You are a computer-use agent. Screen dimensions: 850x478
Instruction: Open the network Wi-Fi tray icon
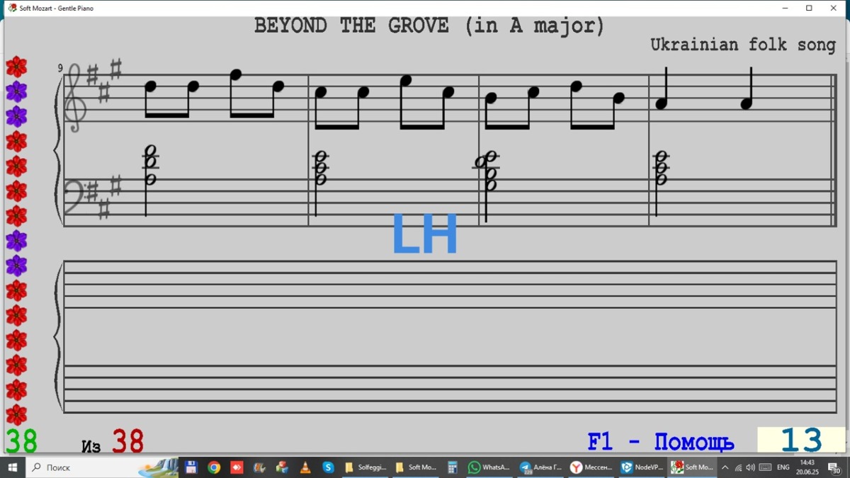point(738,467)
